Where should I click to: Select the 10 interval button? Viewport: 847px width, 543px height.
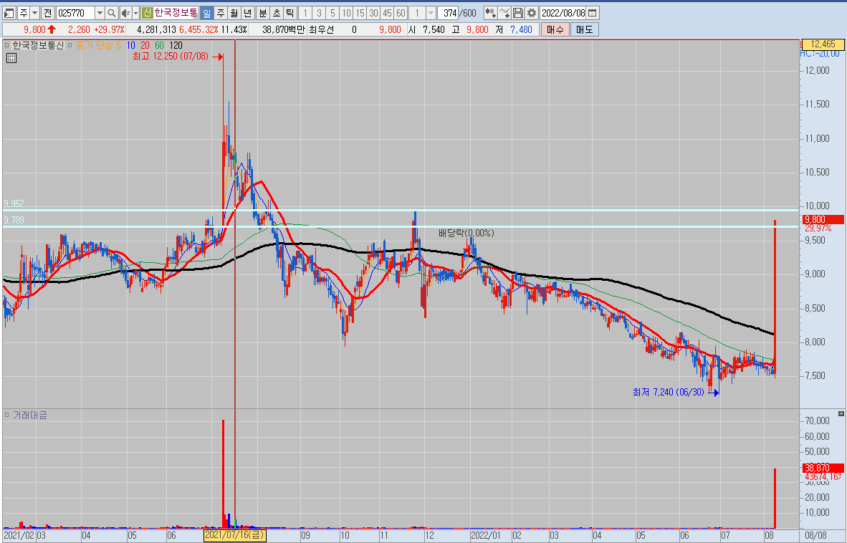tap(346, 13)
